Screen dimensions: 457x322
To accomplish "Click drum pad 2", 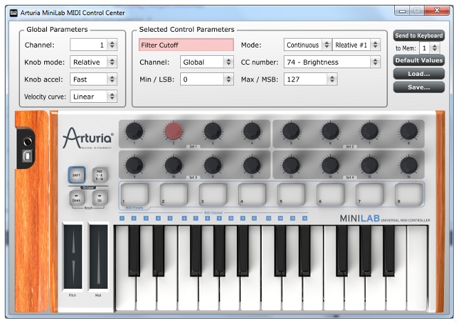I will (x=174, y=194).
